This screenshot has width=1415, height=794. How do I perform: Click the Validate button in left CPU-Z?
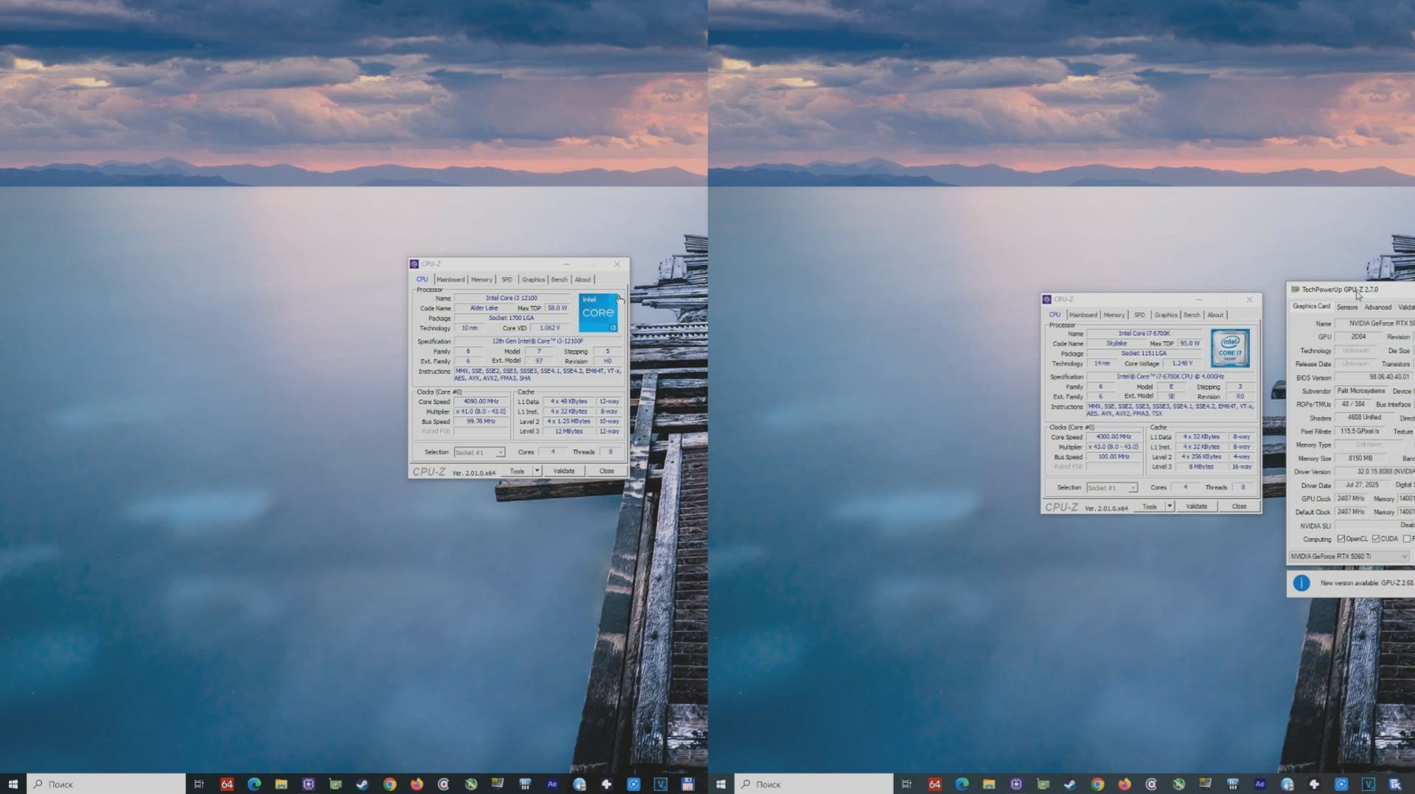(565, 471)
